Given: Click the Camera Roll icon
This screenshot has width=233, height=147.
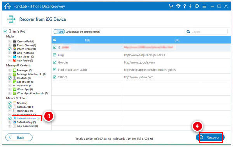Looking at the screenshot, I should pyautogui.click(x=15, y=41).
